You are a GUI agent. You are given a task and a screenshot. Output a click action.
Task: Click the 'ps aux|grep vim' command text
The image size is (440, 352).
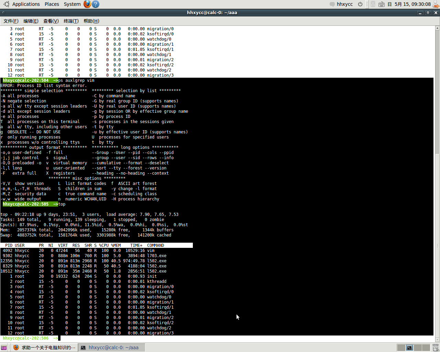tap(76, 80)
